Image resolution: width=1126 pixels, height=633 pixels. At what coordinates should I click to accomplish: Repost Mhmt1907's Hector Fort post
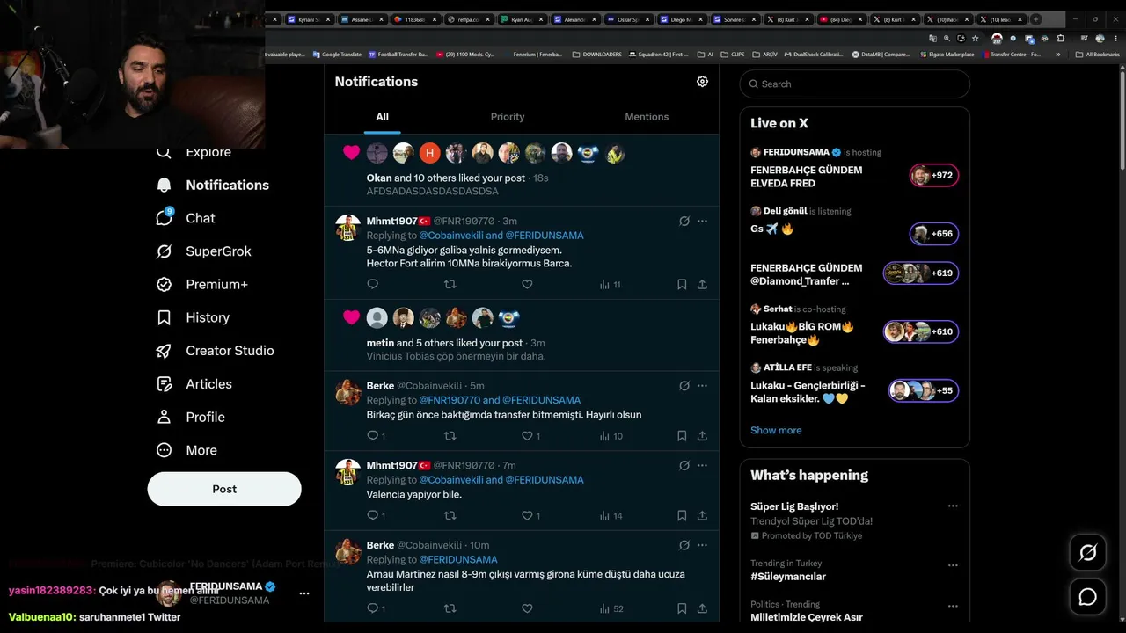[x=450, y=284]
